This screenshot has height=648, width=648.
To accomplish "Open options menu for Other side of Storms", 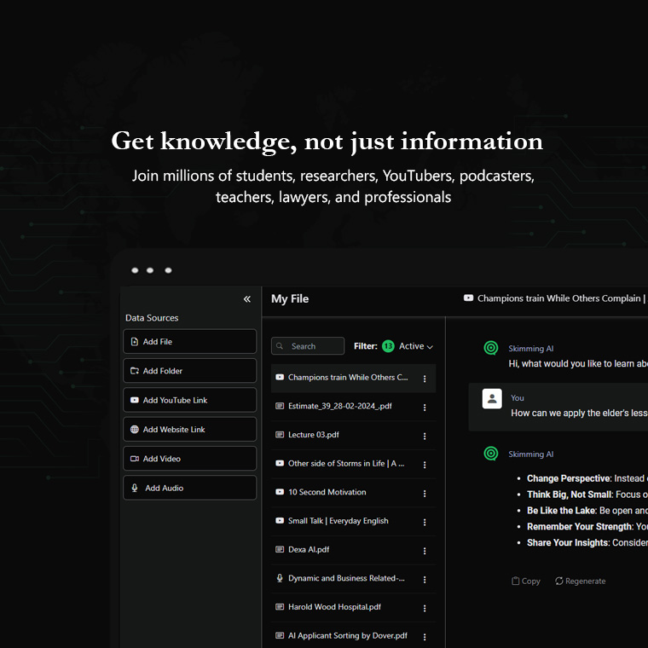I will pos(425,465).
